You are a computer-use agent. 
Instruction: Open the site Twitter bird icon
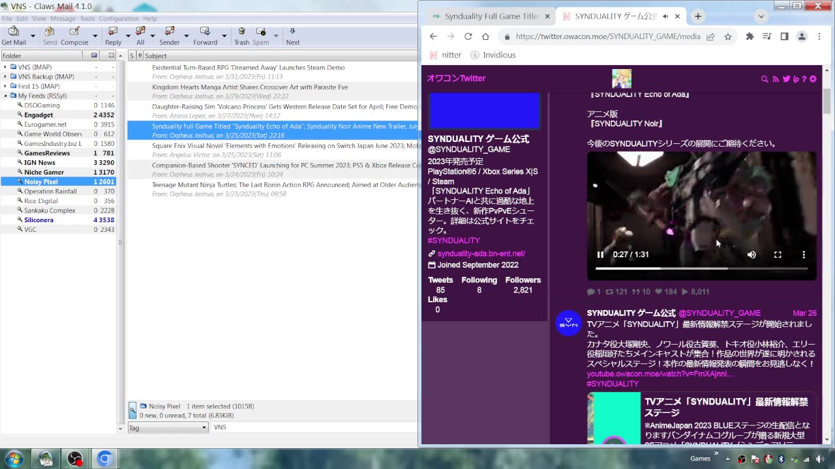[x=786, y=79]
